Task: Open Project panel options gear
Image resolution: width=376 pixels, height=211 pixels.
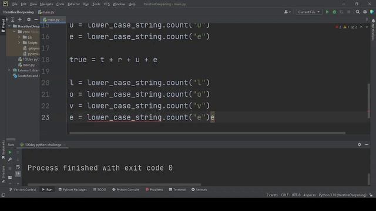Action: 29,19
